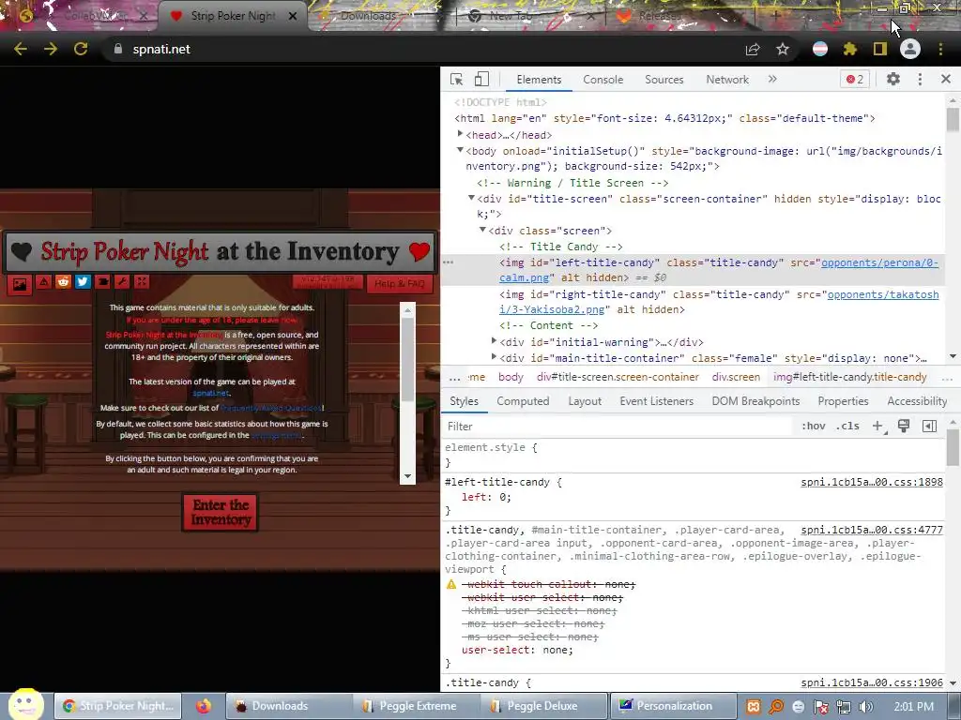The height and width of the screenshot is (720, 961).
Task: Select body in the breadcrumb bar
Action: pyautogui.click(x=511, y=377)
